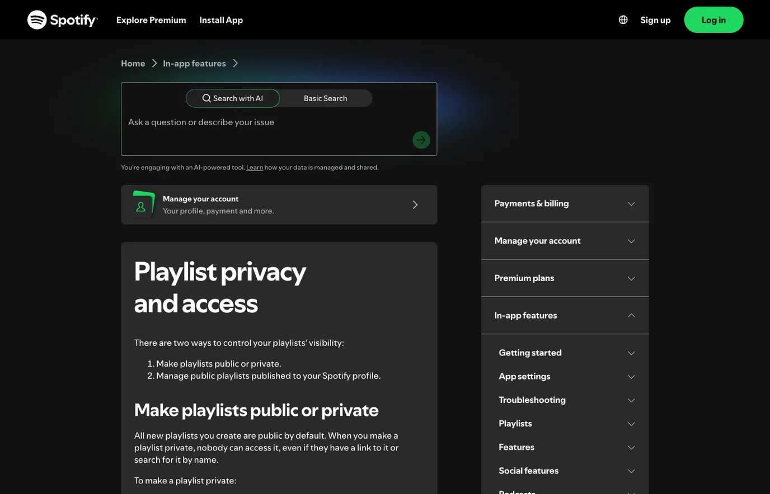Open Install App in top navigation
This screenshot has height=494, width=770.
coord(221,20)
